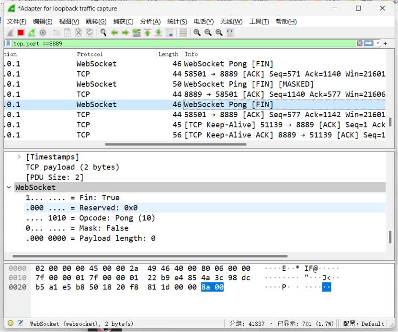
Task: Click the Find packet magnifier icon
Action: point(103,33)
